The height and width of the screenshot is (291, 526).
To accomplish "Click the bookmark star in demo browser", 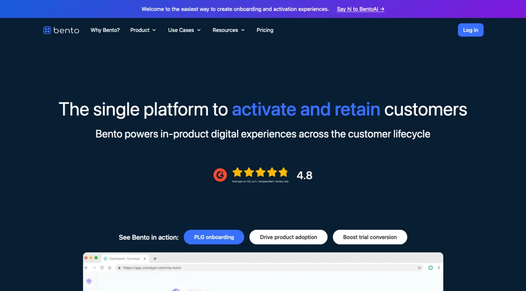I will click(419, 268).
